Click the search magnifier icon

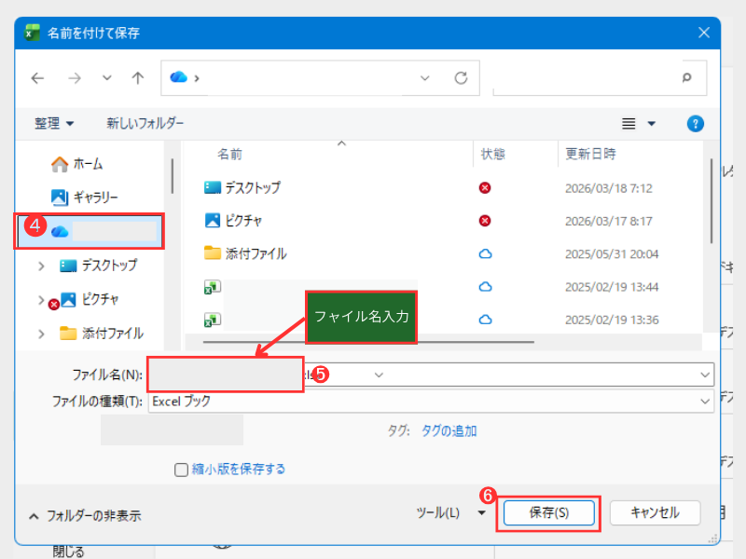coord(687,78)
